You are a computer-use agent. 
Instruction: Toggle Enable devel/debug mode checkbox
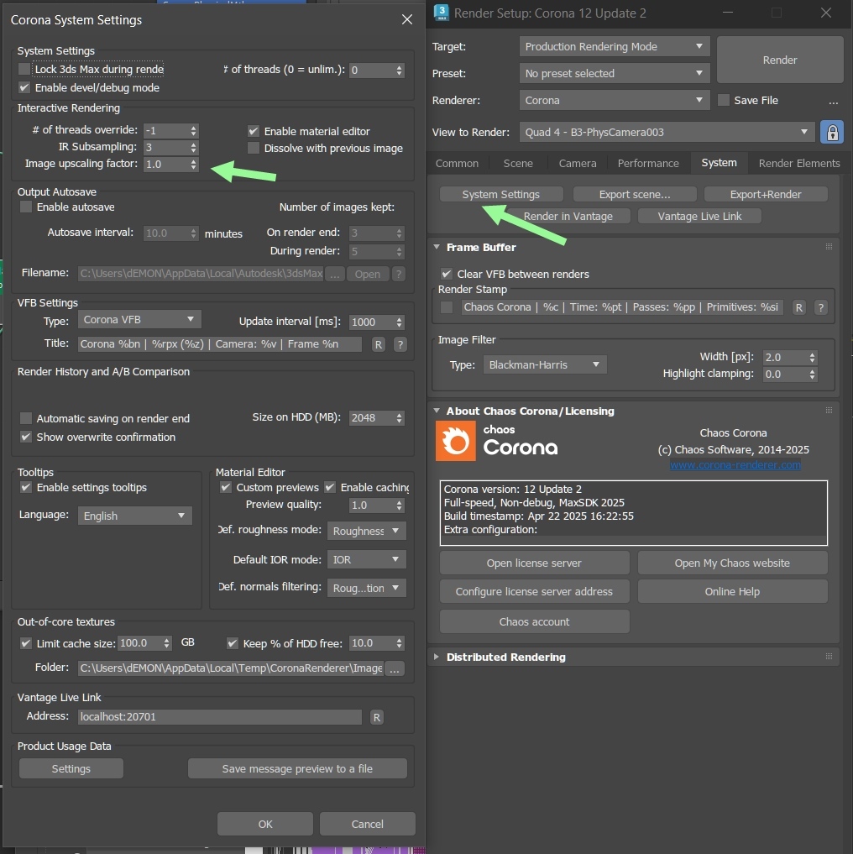click(x=24, y=87)
